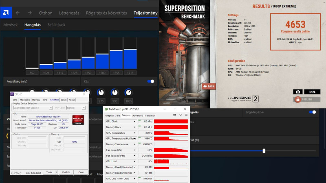Image resolution: width=326 pixels, height=183 pixels.
Task: Click the voltage knob above 1055
Action: coord(128,92)
